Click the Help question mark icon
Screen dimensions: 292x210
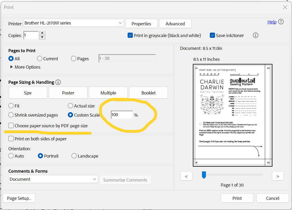coord(281,22)
